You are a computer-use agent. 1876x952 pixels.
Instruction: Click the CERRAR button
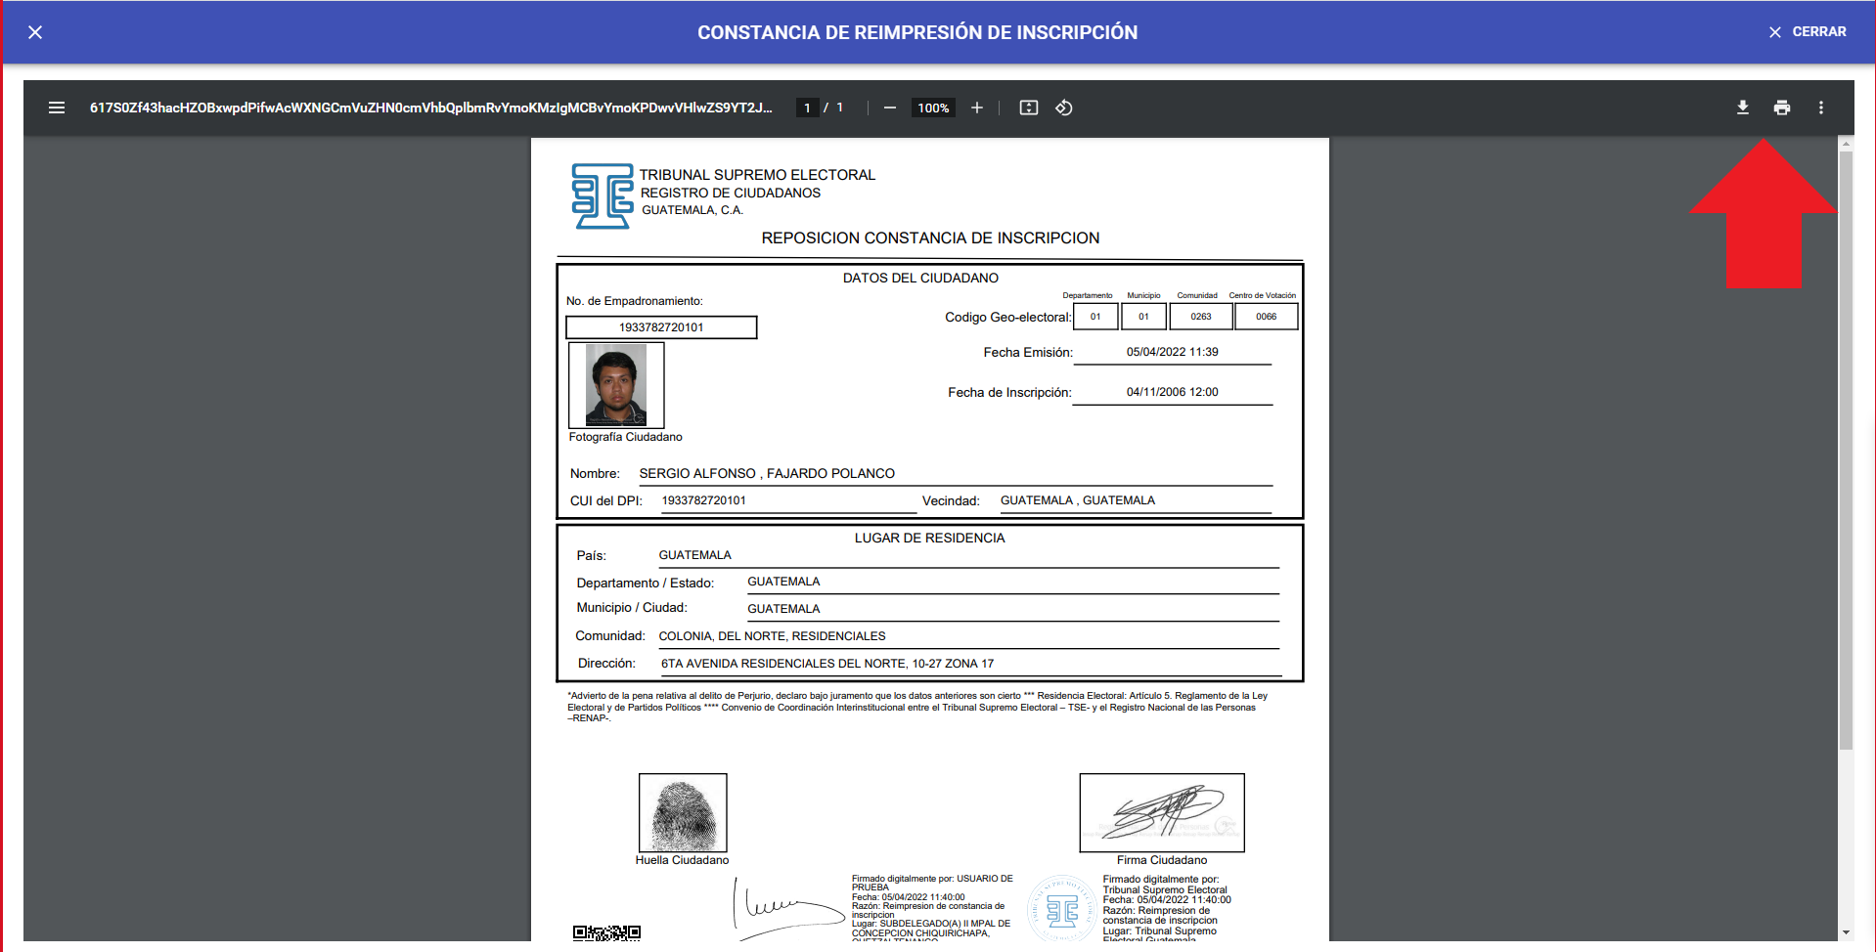[1808, 32]
